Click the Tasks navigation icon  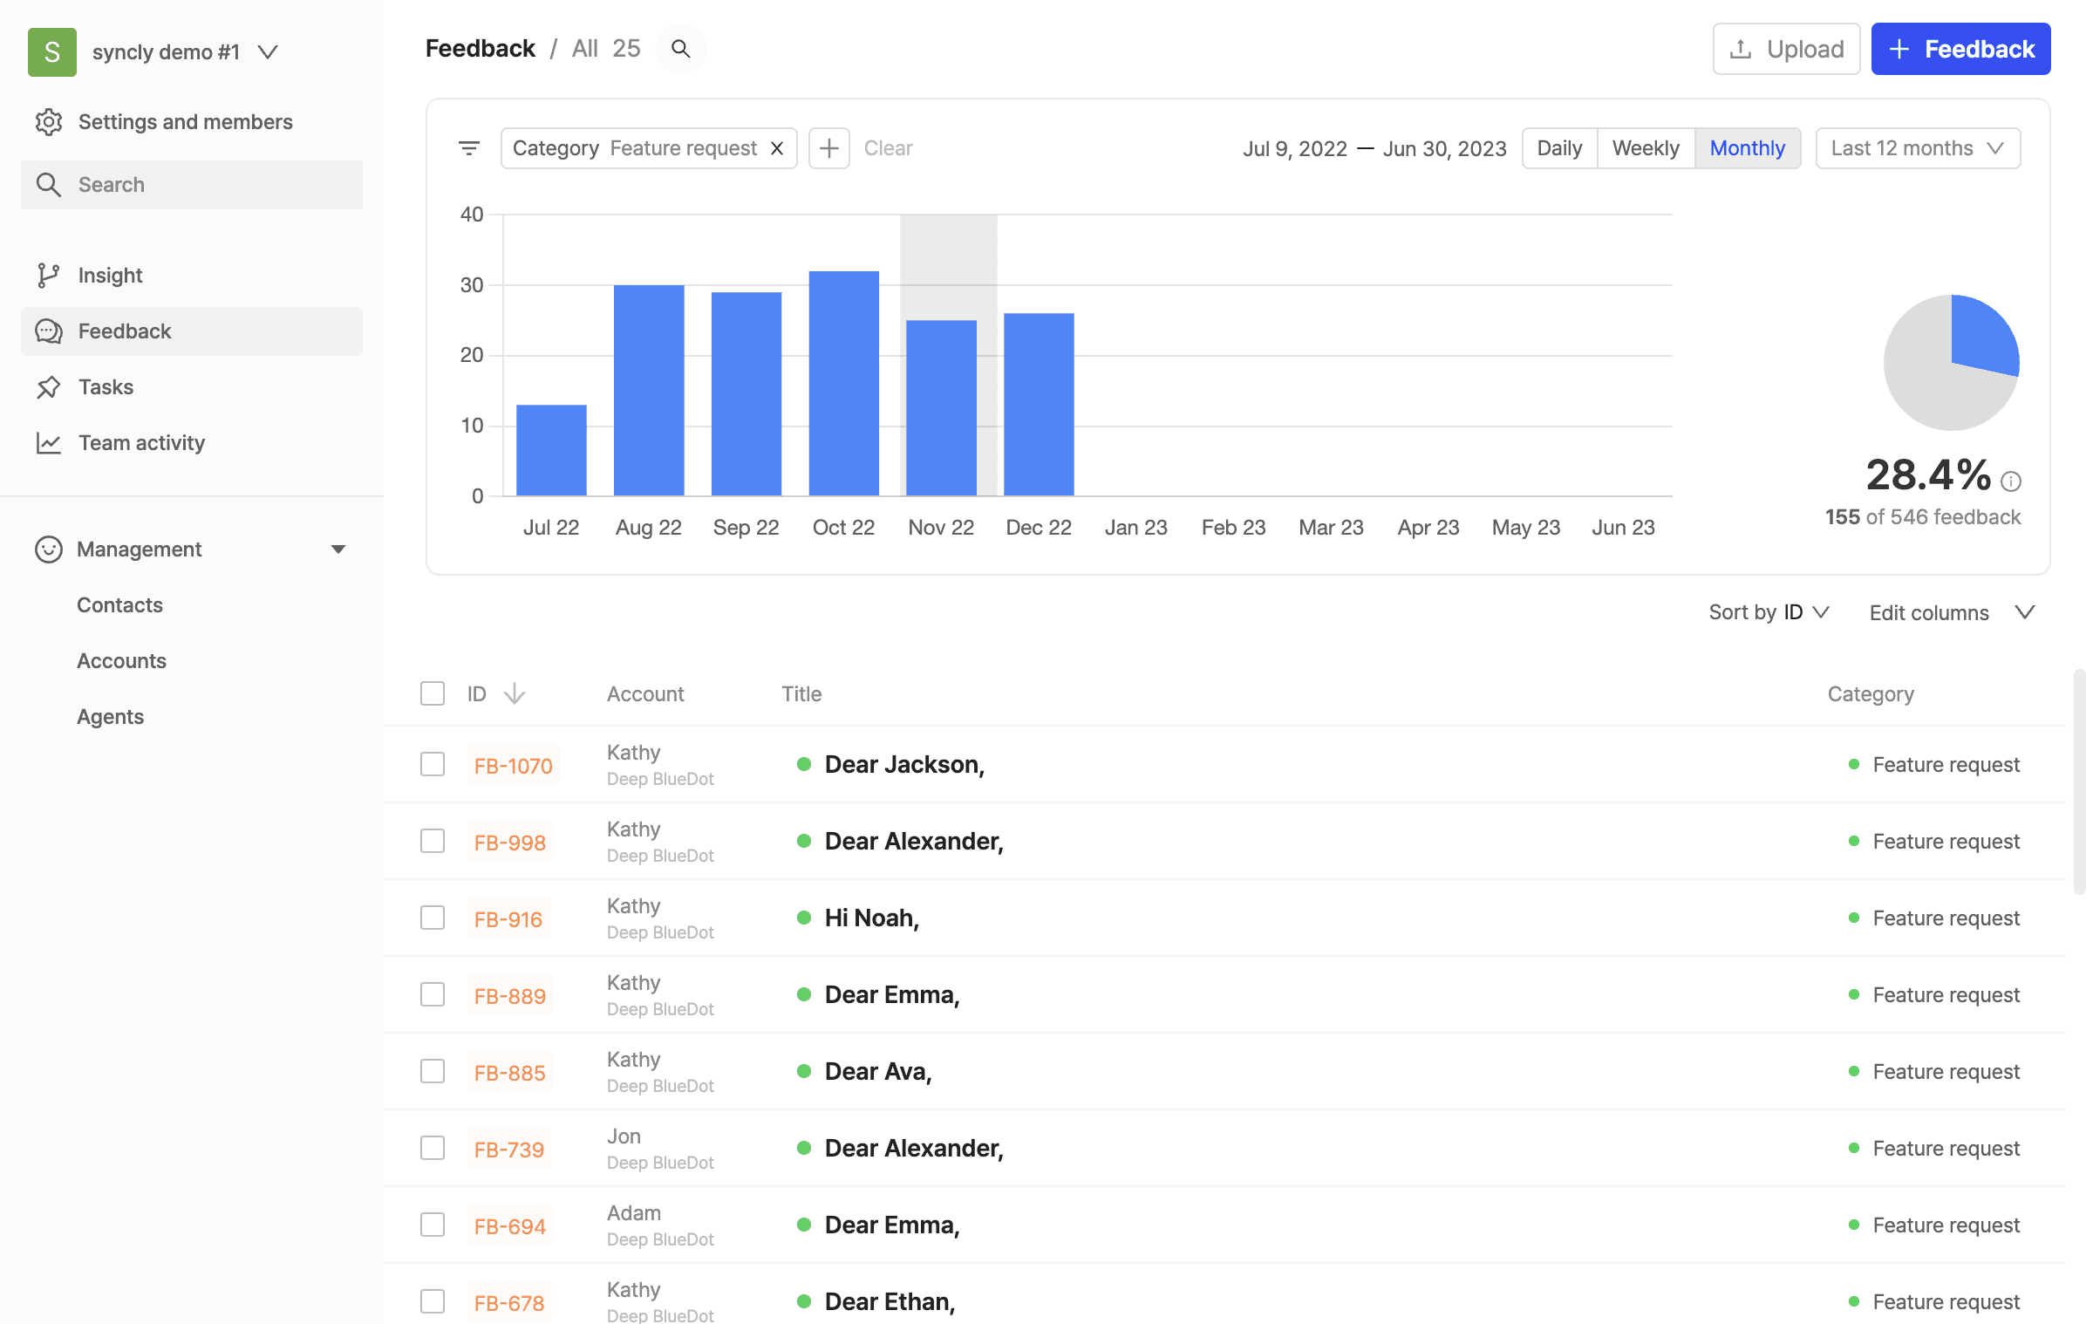pos(51,387)
